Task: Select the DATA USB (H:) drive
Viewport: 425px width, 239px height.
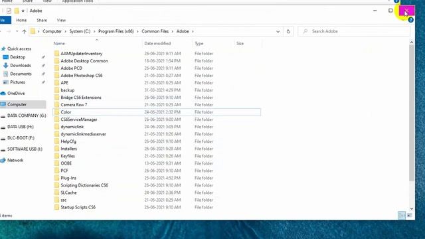Action: (x=21, y=127)
